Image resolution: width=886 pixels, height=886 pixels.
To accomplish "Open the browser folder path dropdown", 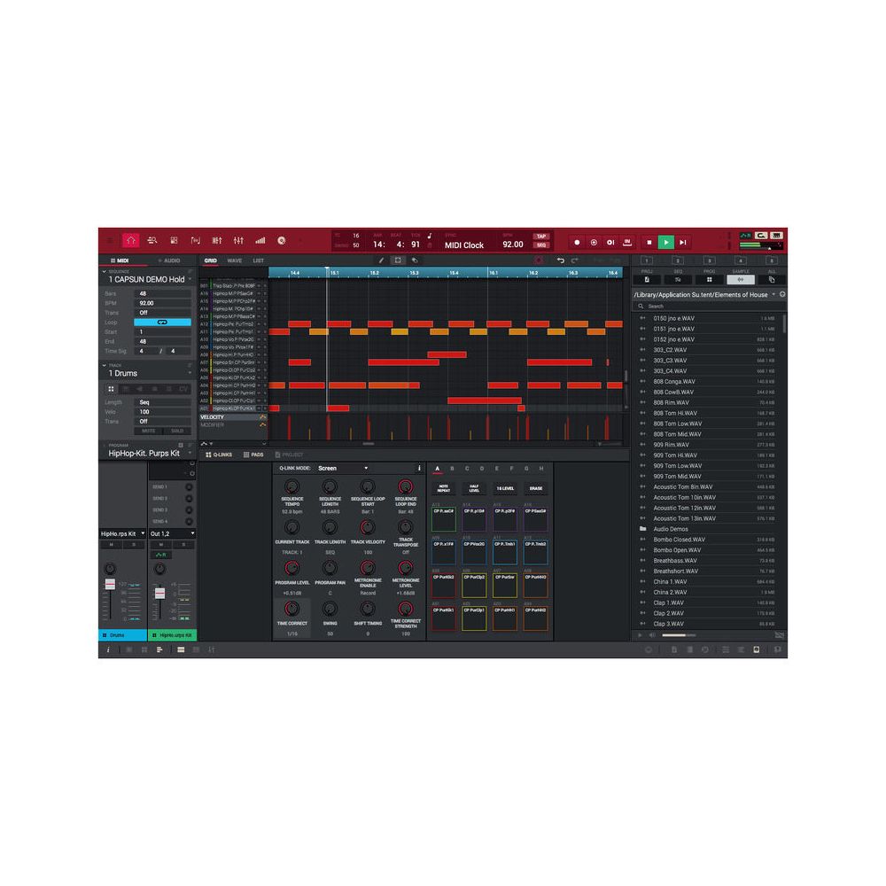I will click(x=773, y=294).
